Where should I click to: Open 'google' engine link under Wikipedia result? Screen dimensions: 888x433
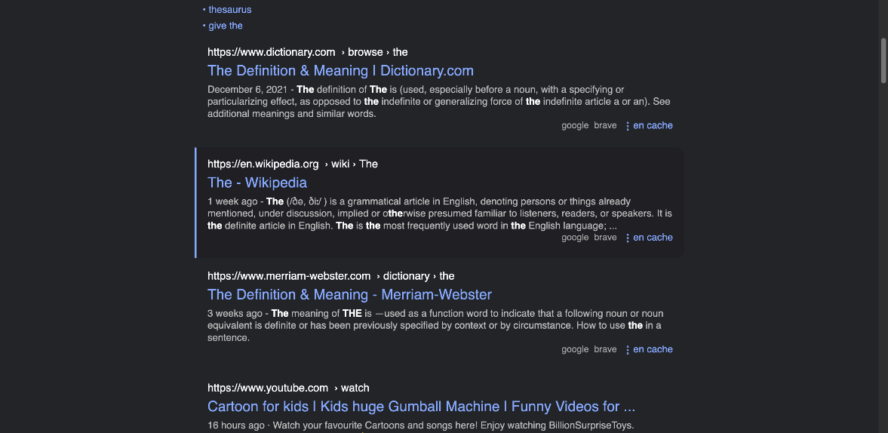[x=575, y=238]
